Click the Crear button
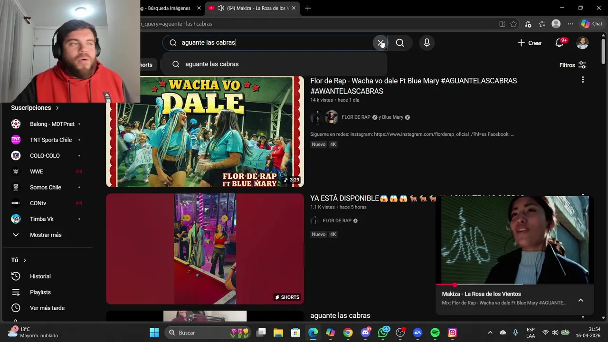Viewport: 608px width, 342px height. coord(530,43)
